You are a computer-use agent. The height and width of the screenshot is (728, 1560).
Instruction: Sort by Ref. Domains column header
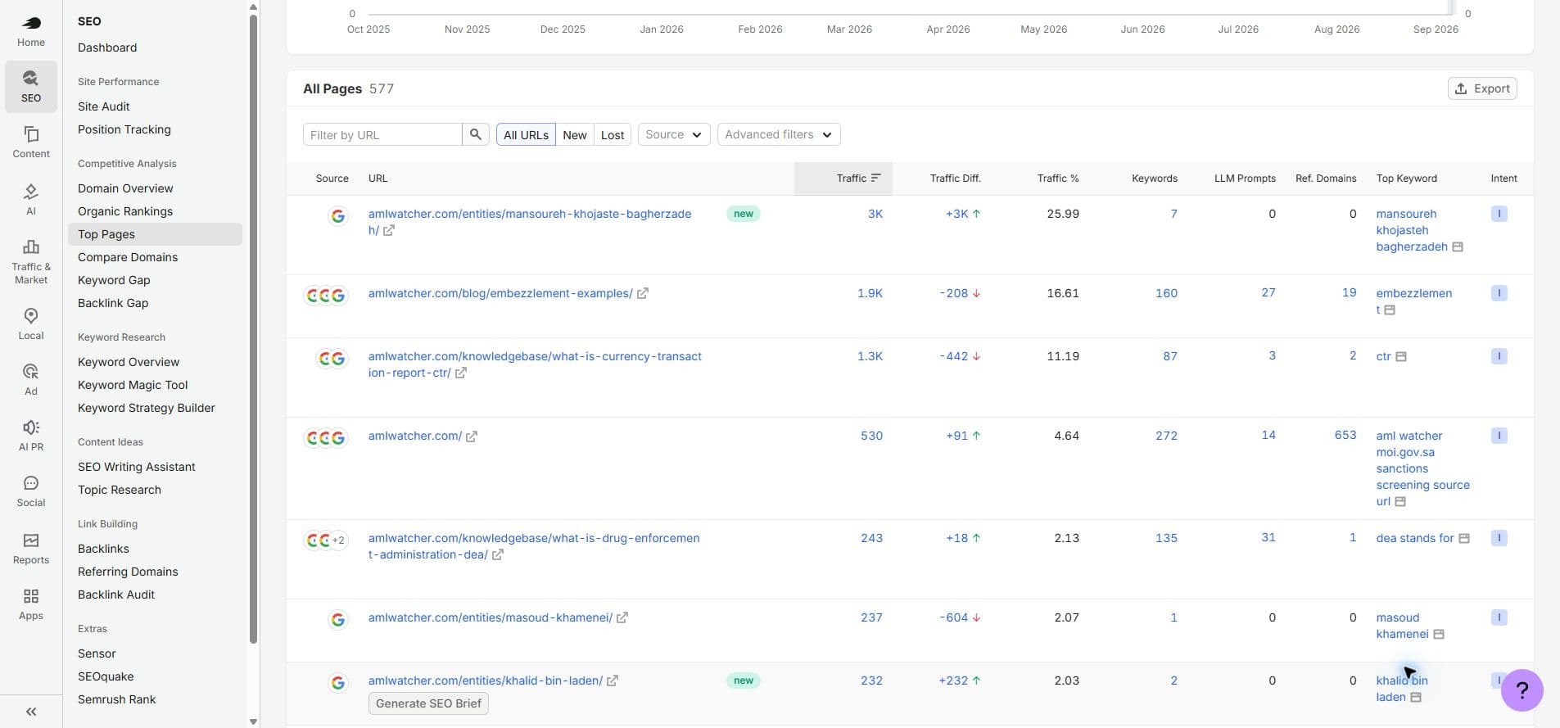click(1326, 178)
